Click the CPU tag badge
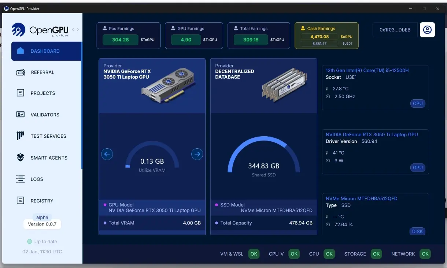 (x=418, y=103)
